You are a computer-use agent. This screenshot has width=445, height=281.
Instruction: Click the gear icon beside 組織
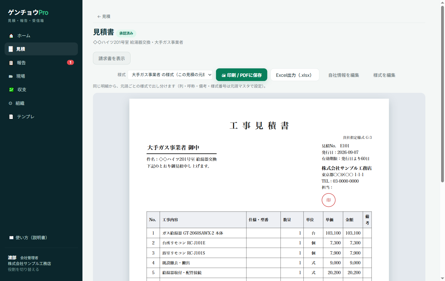pos(10,103)
